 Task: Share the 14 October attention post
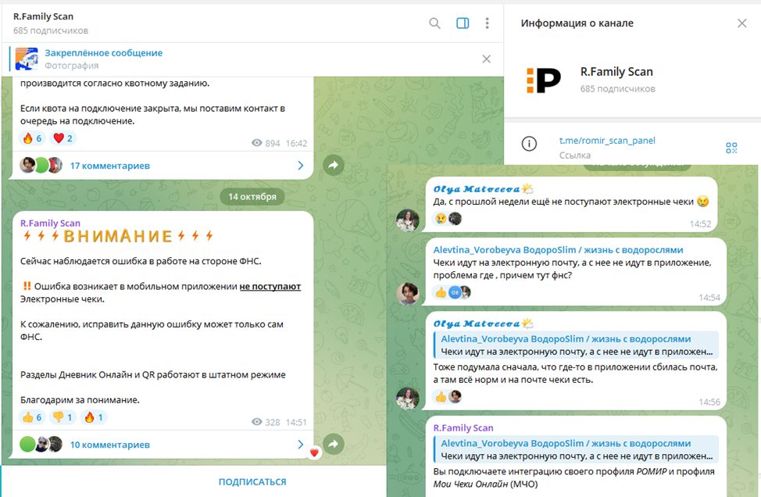tap(334, 445)
